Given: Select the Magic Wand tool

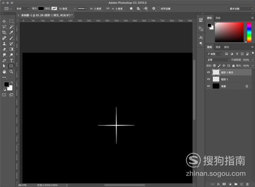Looking at the screenshot, I should (11, 27).
